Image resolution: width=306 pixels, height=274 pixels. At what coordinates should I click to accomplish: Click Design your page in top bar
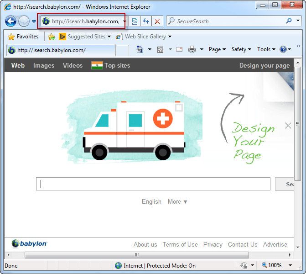[x=265, y=65]
